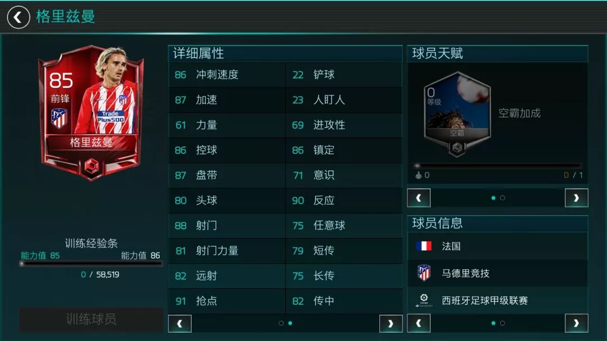Go to next player info page

pyautogui.click(x=577, y=323)
